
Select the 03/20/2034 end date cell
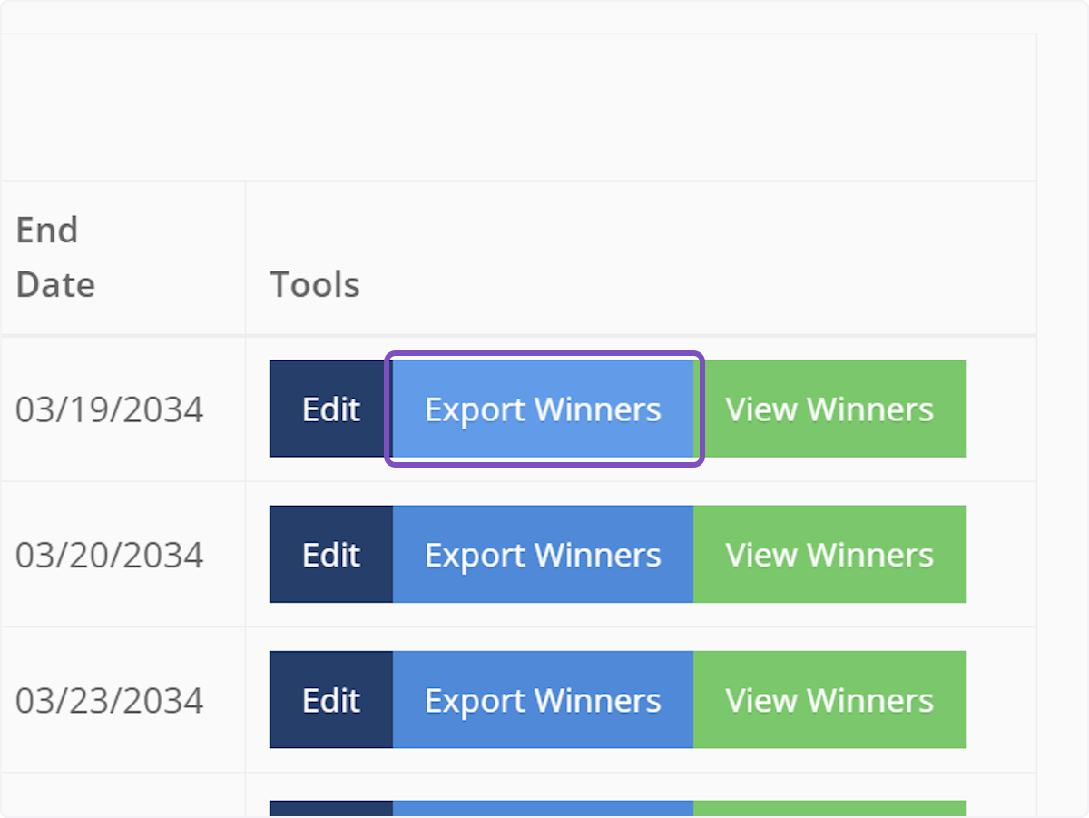[x=110, y=555]
